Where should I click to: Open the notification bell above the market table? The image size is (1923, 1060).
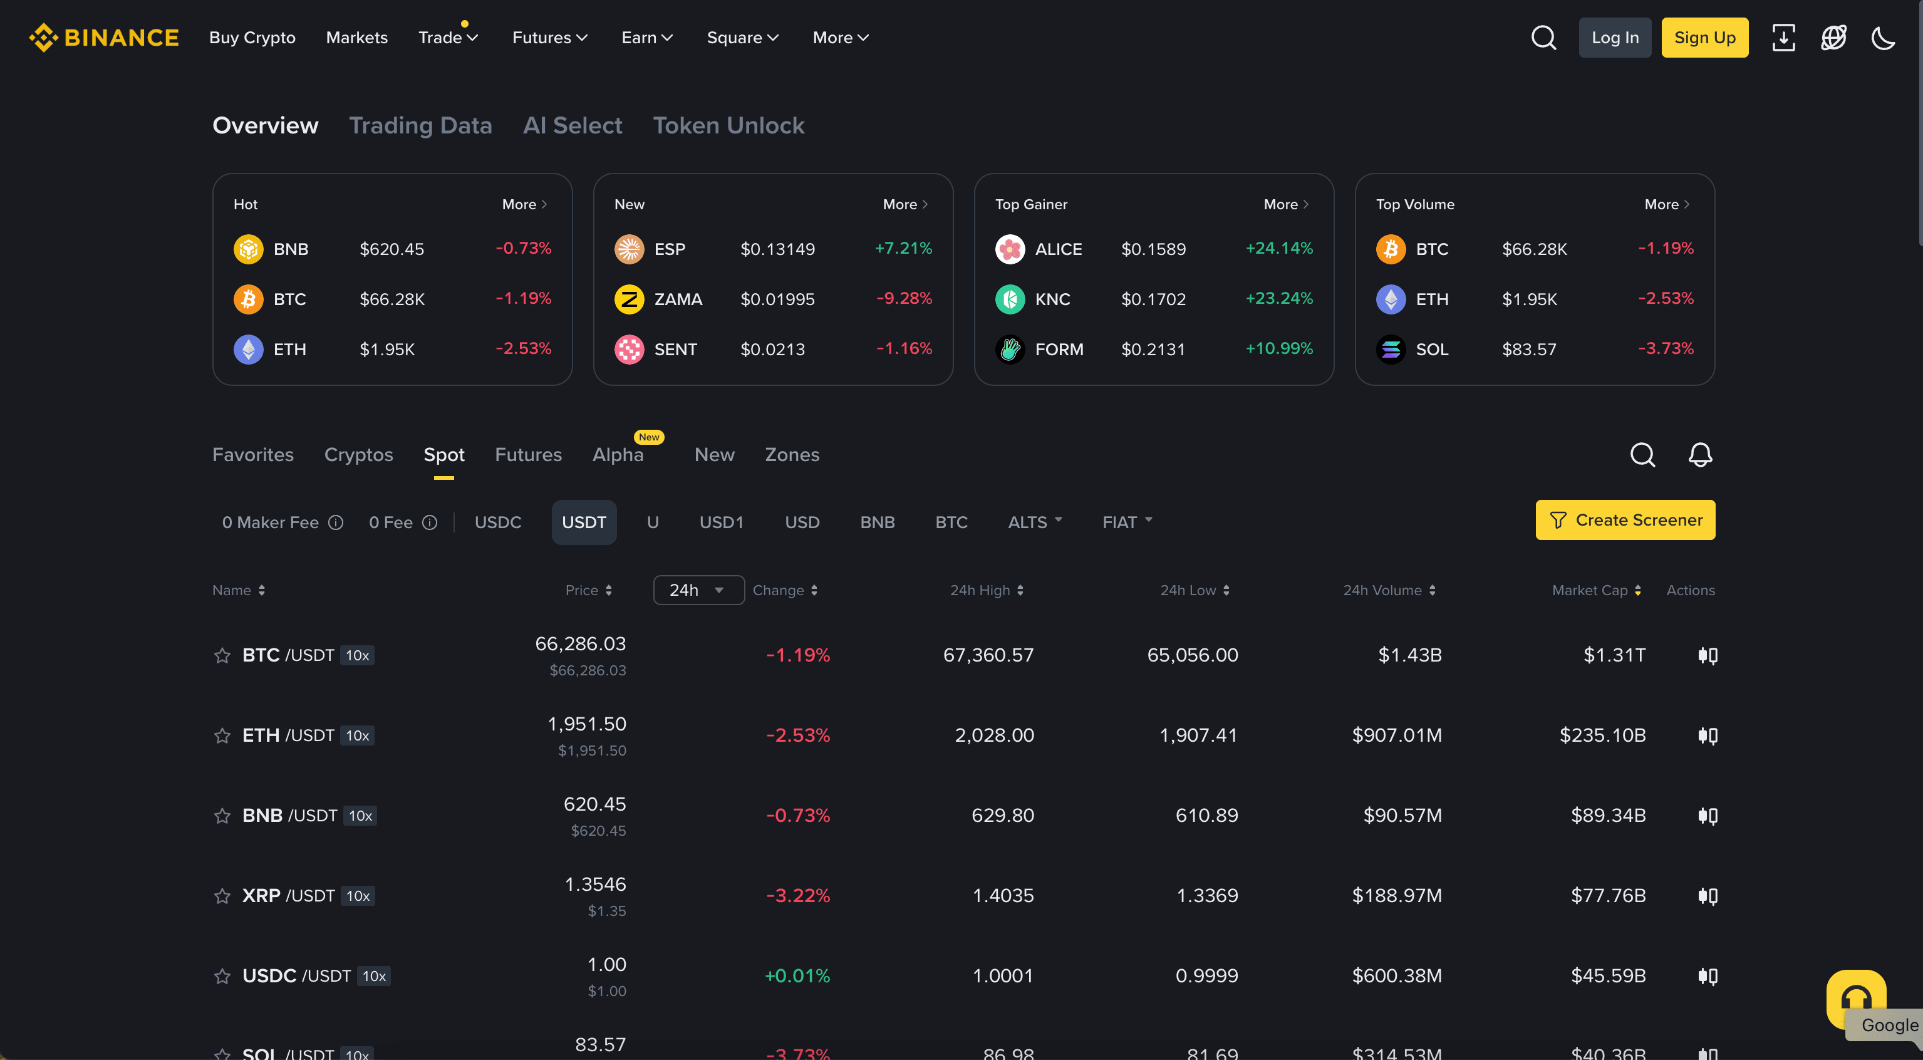[x=1701, y=455]
